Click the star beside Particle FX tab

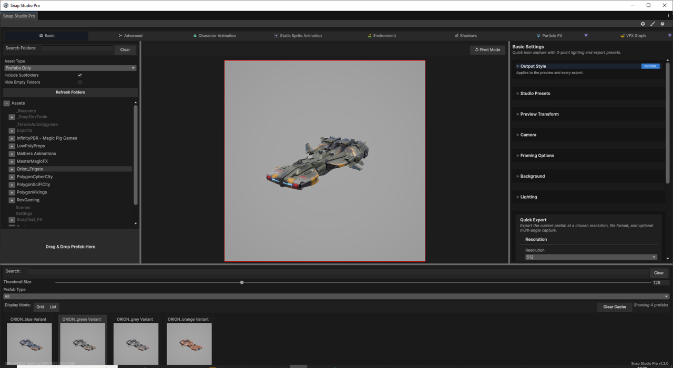[586, 35]
